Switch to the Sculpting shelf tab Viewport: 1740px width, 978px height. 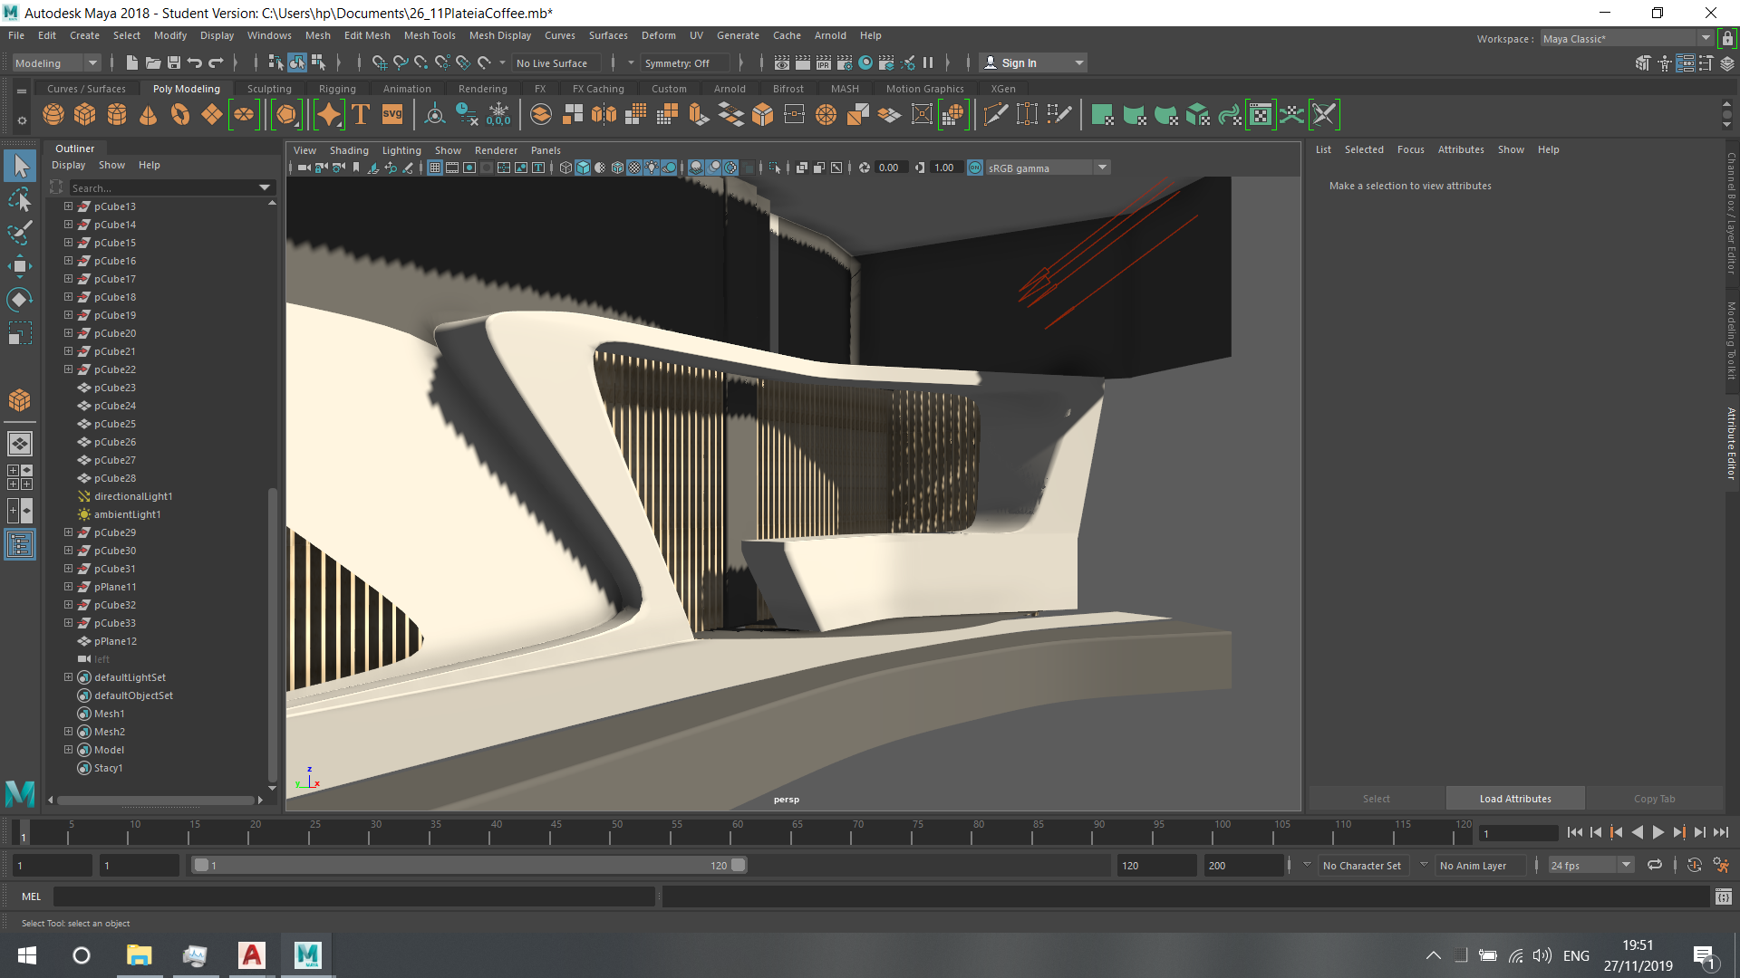[269, 89]
